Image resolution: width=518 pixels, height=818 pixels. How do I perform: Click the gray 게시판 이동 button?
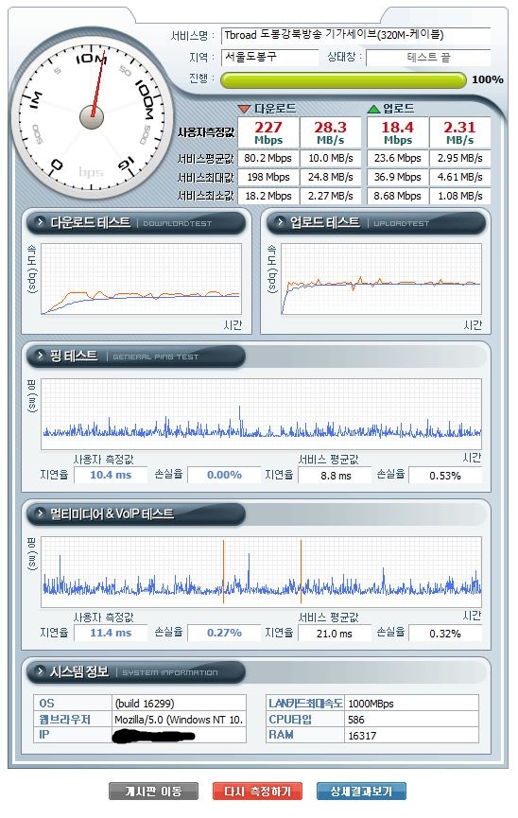pos(153,791)
